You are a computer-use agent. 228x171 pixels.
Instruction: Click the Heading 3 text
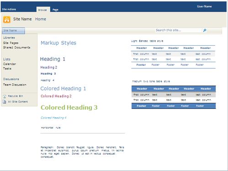coord(48,74)
